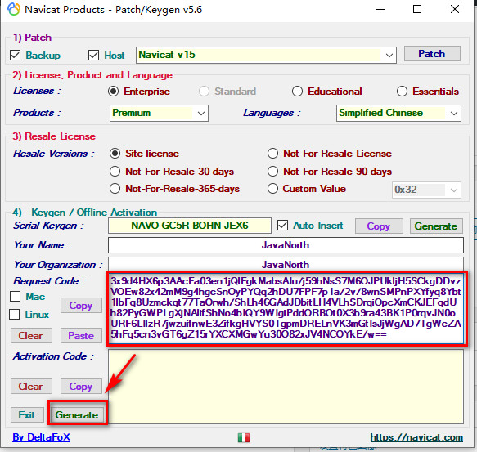The image size is (477, 452).
Task: Generate the Activation Code
Action: click(77, 415)
